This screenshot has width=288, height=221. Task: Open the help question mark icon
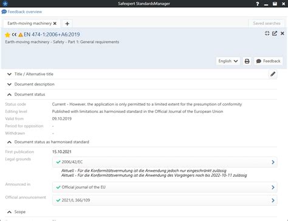(x=258, y=4)
